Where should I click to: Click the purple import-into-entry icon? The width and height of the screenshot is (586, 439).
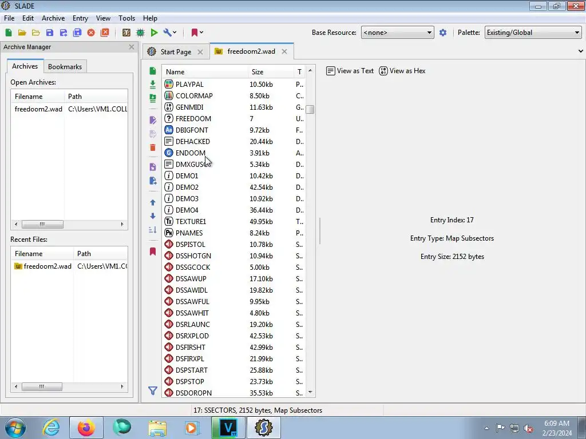(x=152, y=167)
